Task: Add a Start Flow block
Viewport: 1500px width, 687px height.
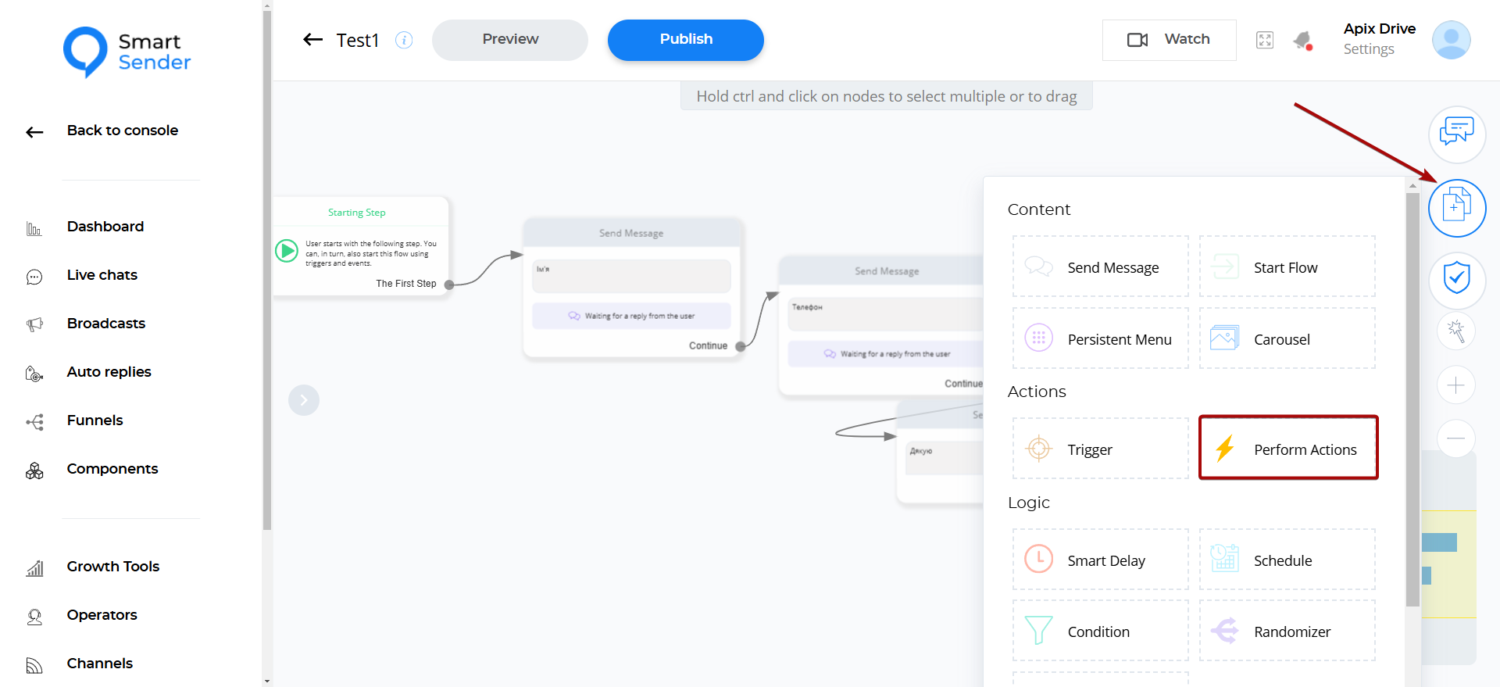Action: [1287, 267]
